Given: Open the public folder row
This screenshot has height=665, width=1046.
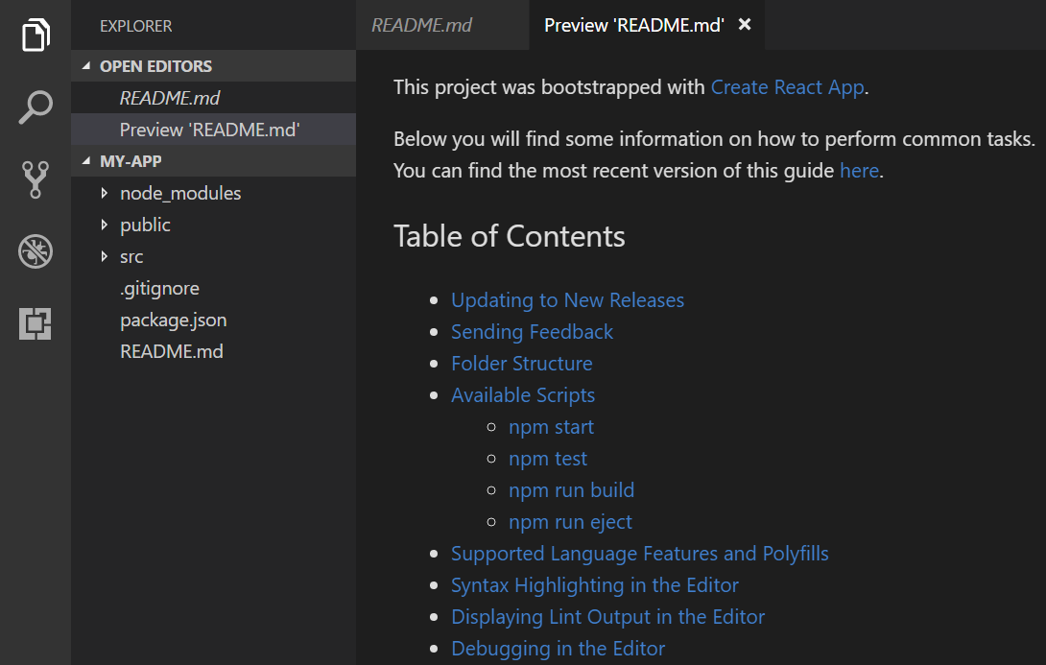Looking at the screenshot, I should point(213,225).
